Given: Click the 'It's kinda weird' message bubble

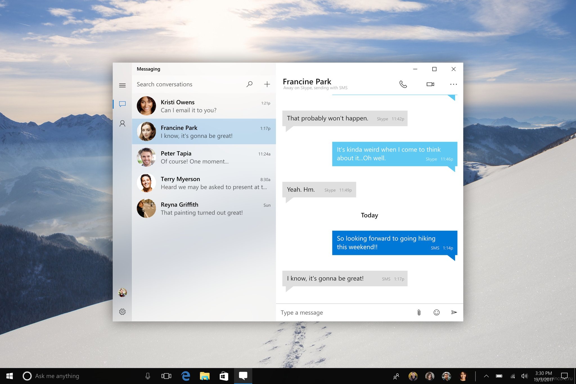Looking at the screenshot, I should coord(395,154).
